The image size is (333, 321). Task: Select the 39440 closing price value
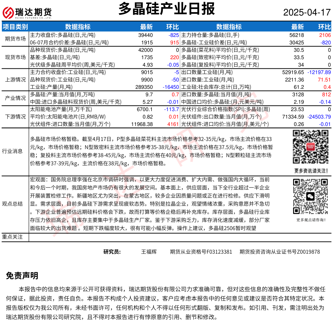[x=145, y=35]
